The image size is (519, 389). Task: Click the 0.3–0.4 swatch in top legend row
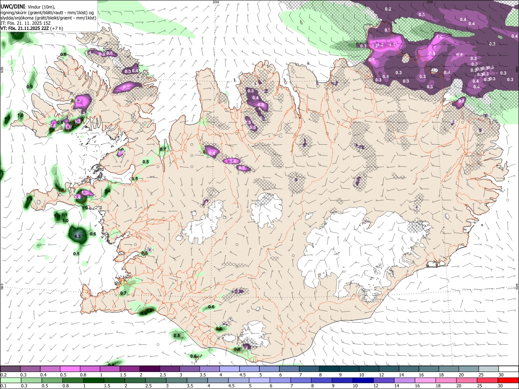30,369
